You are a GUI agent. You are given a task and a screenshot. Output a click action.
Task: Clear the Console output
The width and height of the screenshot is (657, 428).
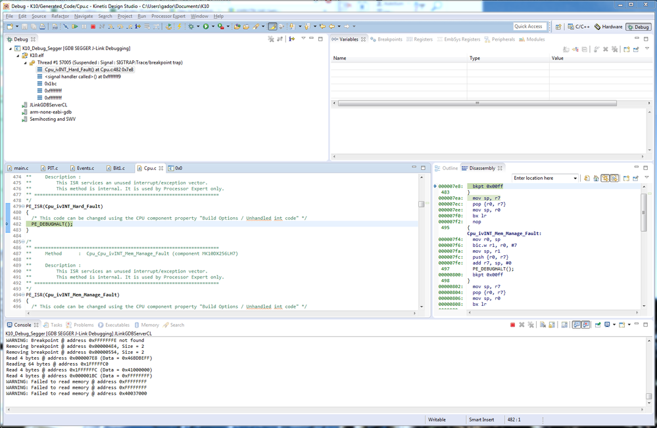coord(542,323)
